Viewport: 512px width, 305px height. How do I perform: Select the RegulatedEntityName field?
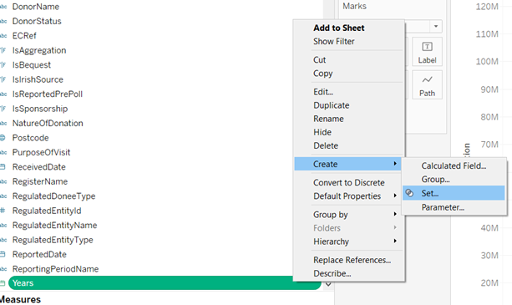(x=54, y=226)
